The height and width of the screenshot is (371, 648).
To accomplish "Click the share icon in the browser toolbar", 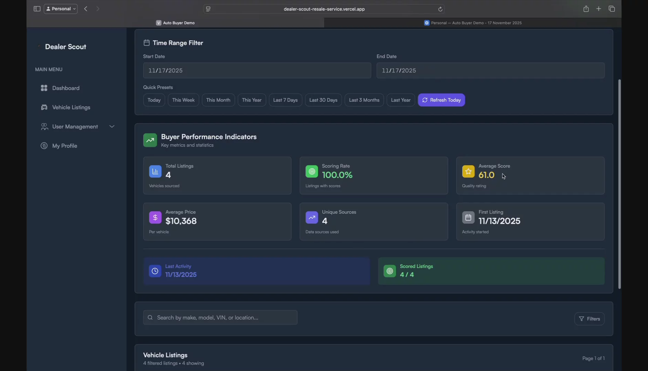I will (586, 9).
